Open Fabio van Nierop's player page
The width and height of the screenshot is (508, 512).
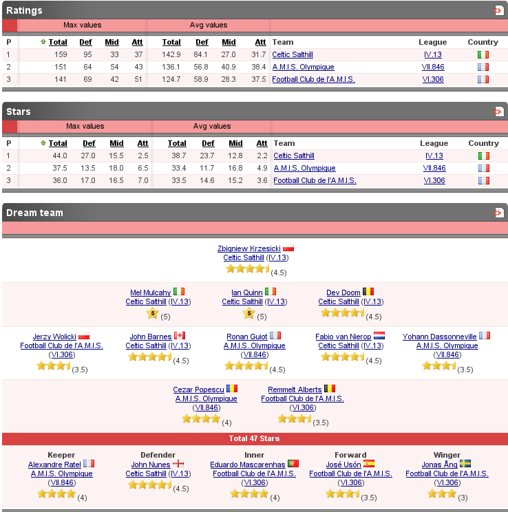[343, 337]
